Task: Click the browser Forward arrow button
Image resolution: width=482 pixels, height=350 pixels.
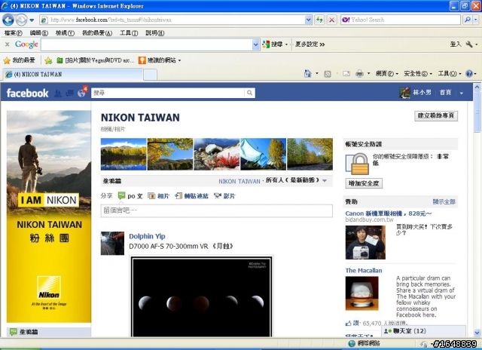Action: [x=21, y=20]
